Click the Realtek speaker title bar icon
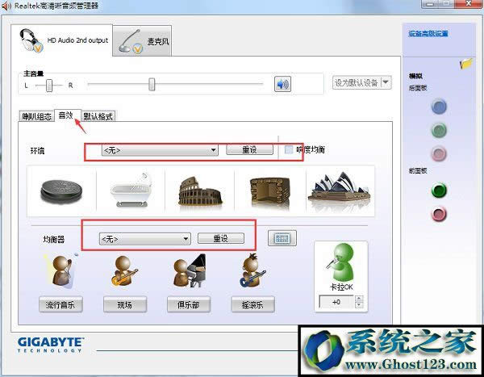Viewport: 484px width, 377px height. pyautogui.click(x=6, y=6)
